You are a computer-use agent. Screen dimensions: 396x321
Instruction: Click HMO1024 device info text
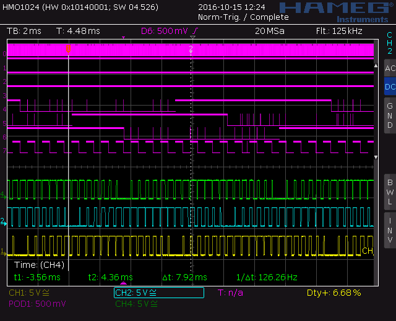pos(80,7)
